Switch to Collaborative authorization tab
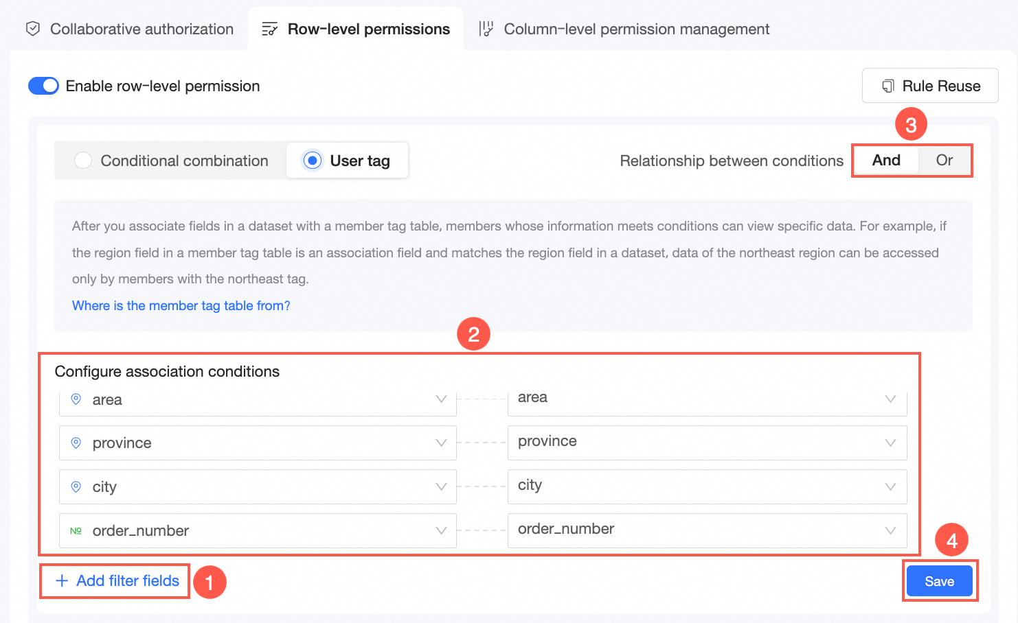This screenshot has height=623, width=1018. 142,29
